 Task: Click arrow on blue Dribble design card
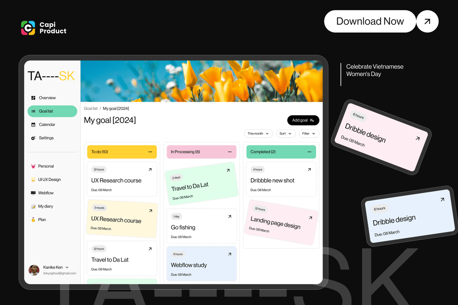(442, 200)
